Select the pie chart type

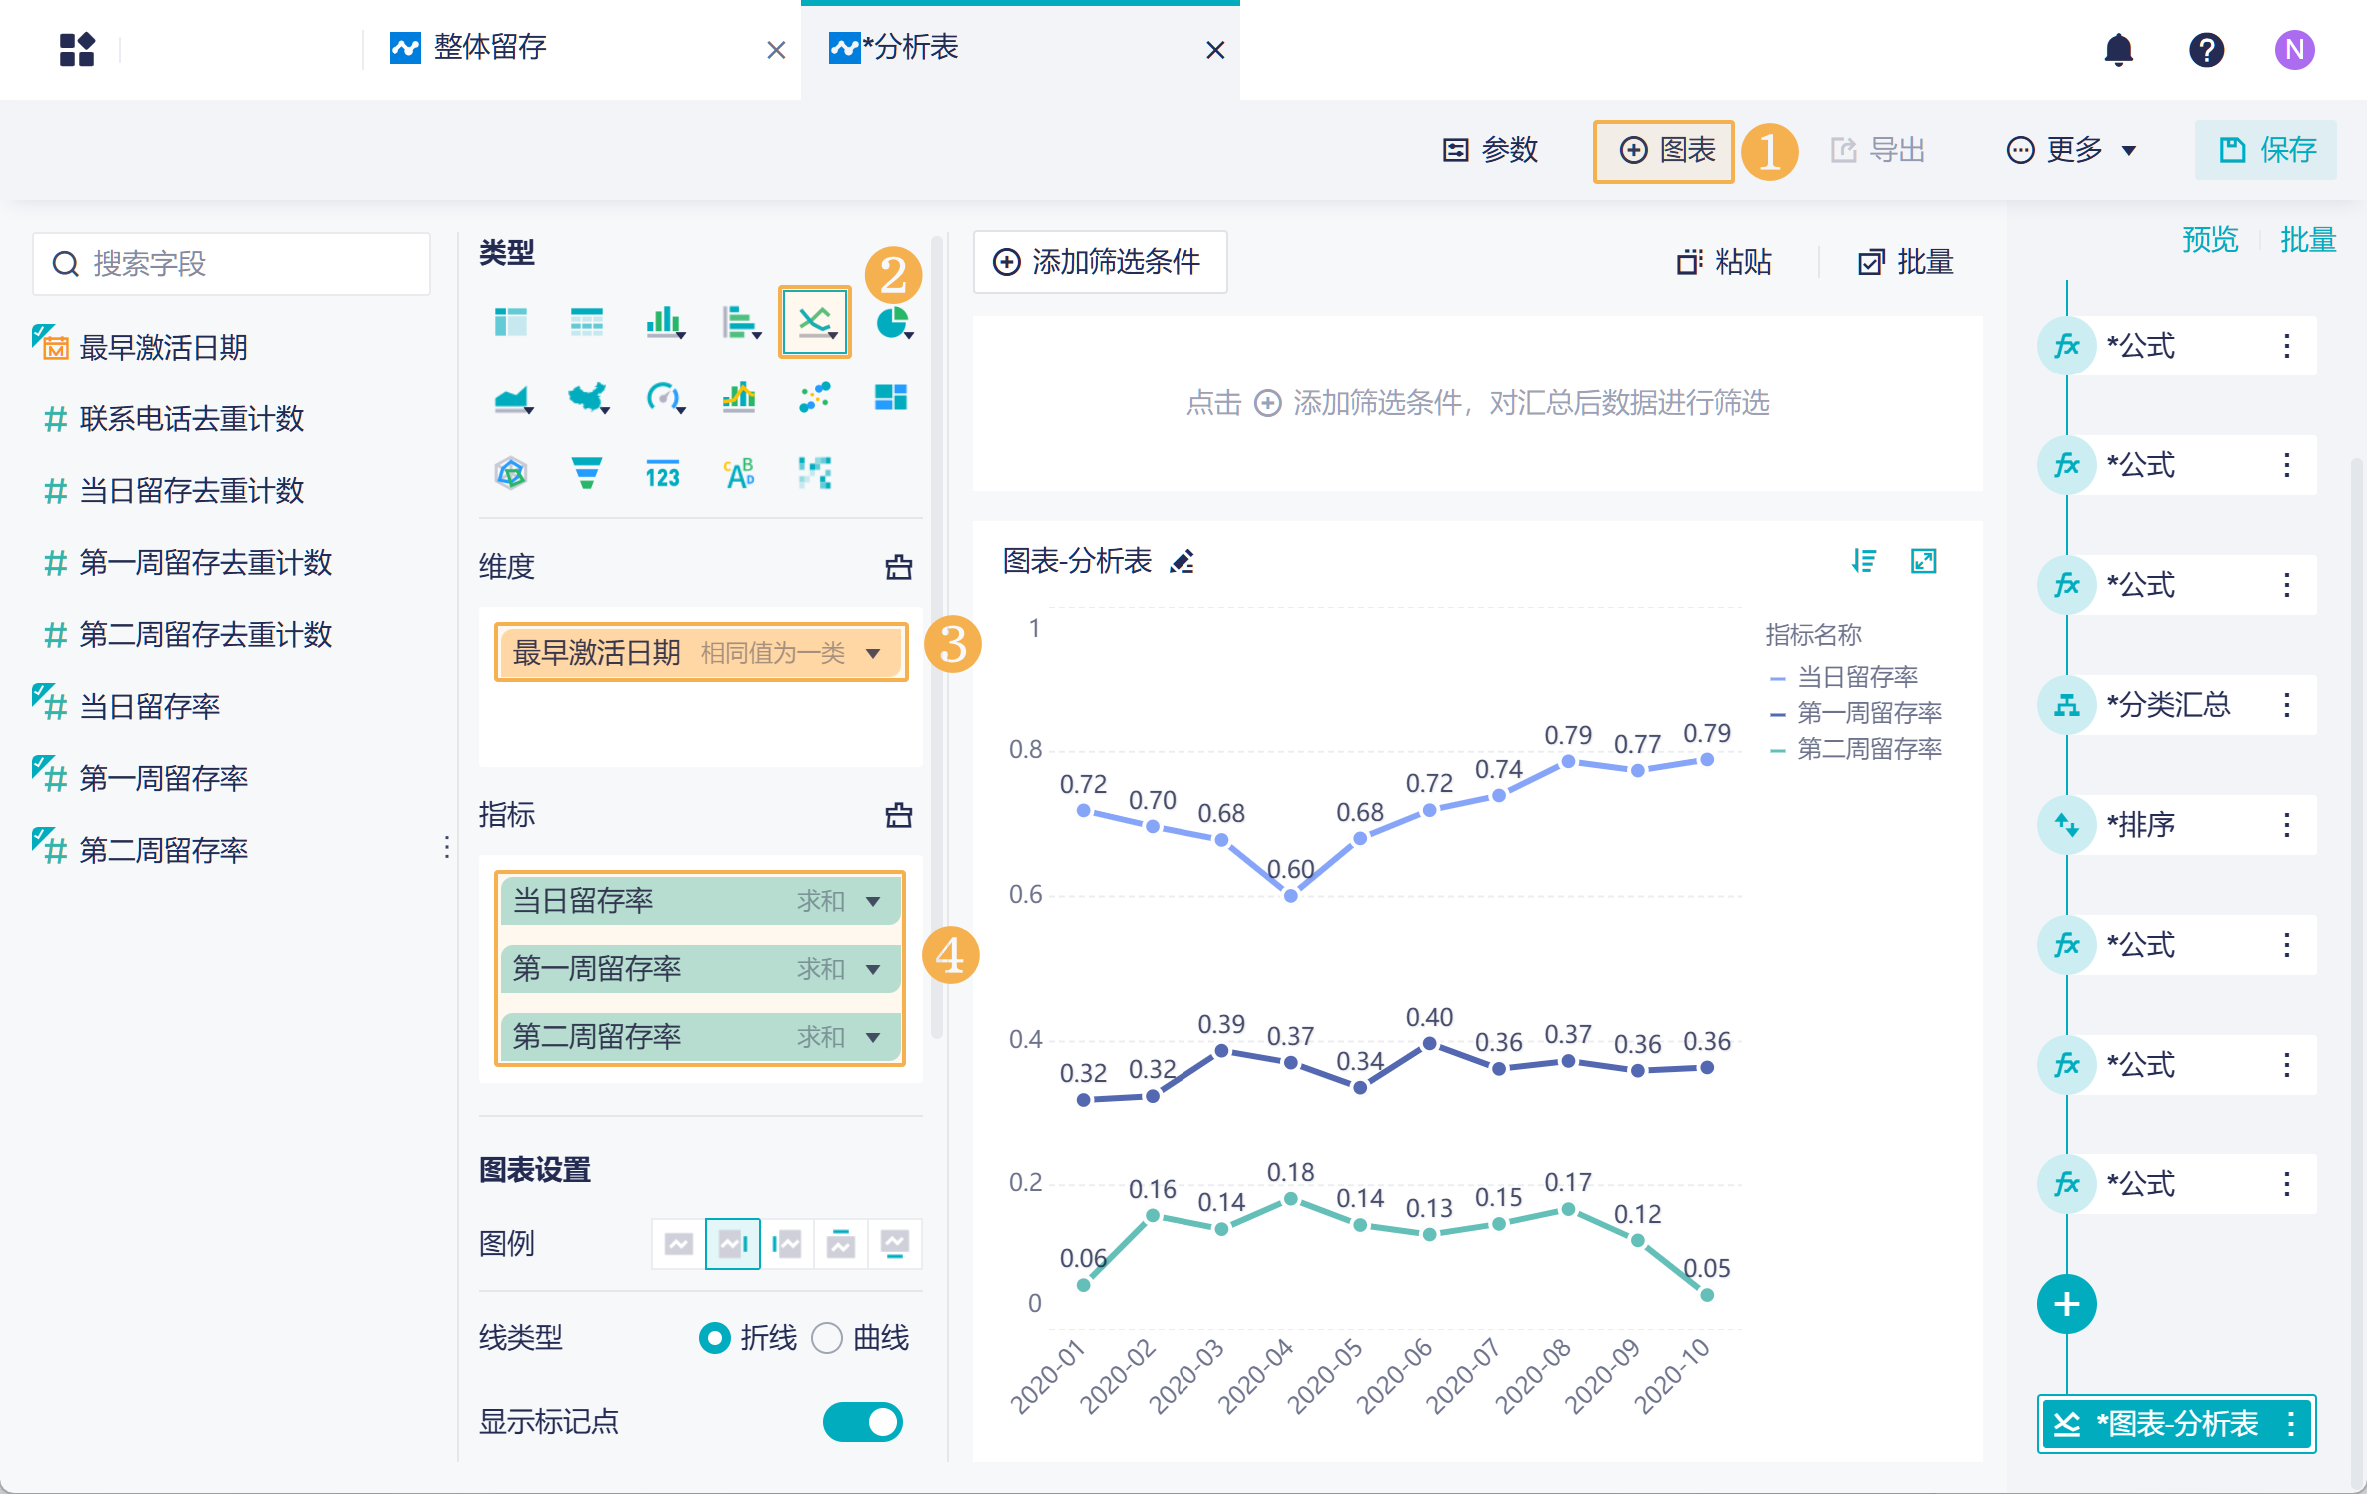[893, 322]
